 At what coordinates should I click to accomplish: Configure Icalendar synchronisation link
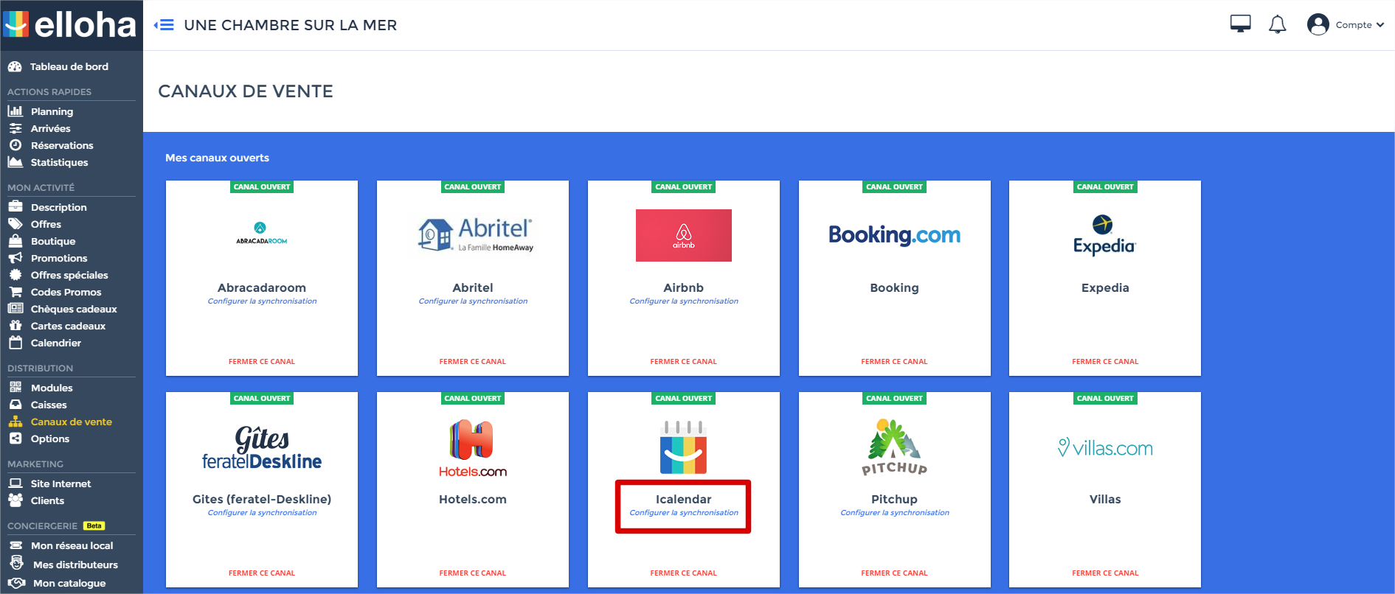684,513
